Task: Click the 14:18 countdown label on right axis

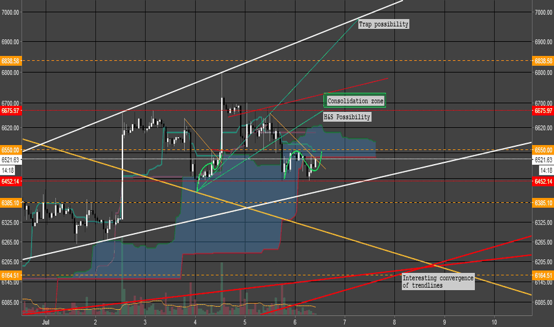Action: [x=546, y=171]
